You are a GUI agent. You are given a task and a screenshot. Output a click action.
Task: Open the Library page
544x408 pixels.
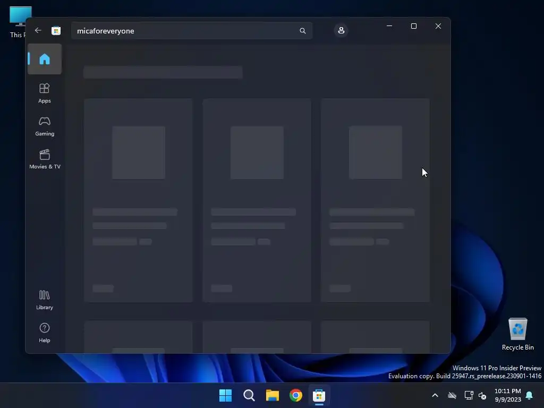tap(45, 300)
